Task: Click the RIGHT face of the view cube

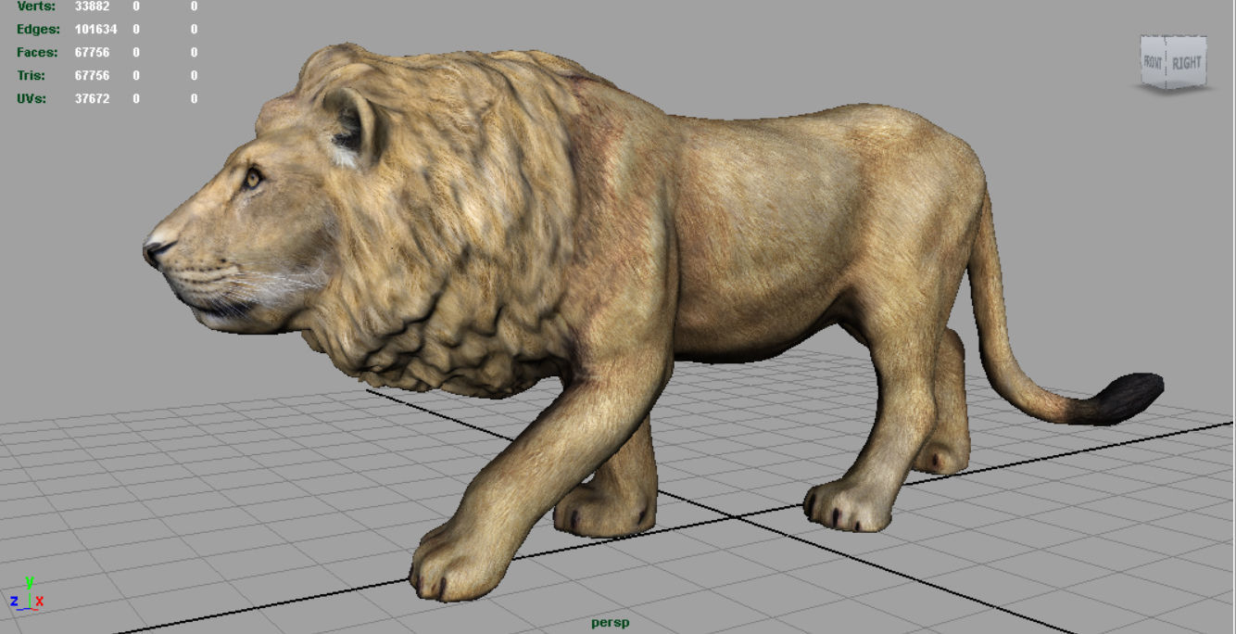Action: (1186, 63)
